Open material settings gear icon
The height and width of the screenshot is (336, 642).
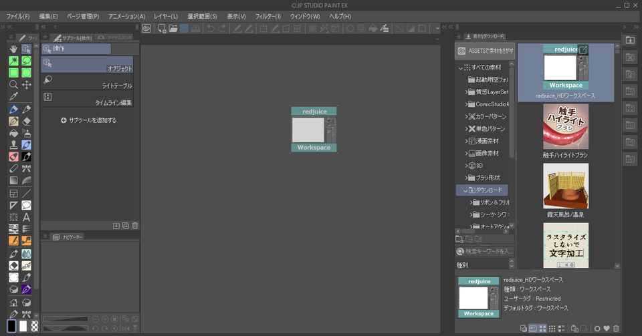(597, 328)
